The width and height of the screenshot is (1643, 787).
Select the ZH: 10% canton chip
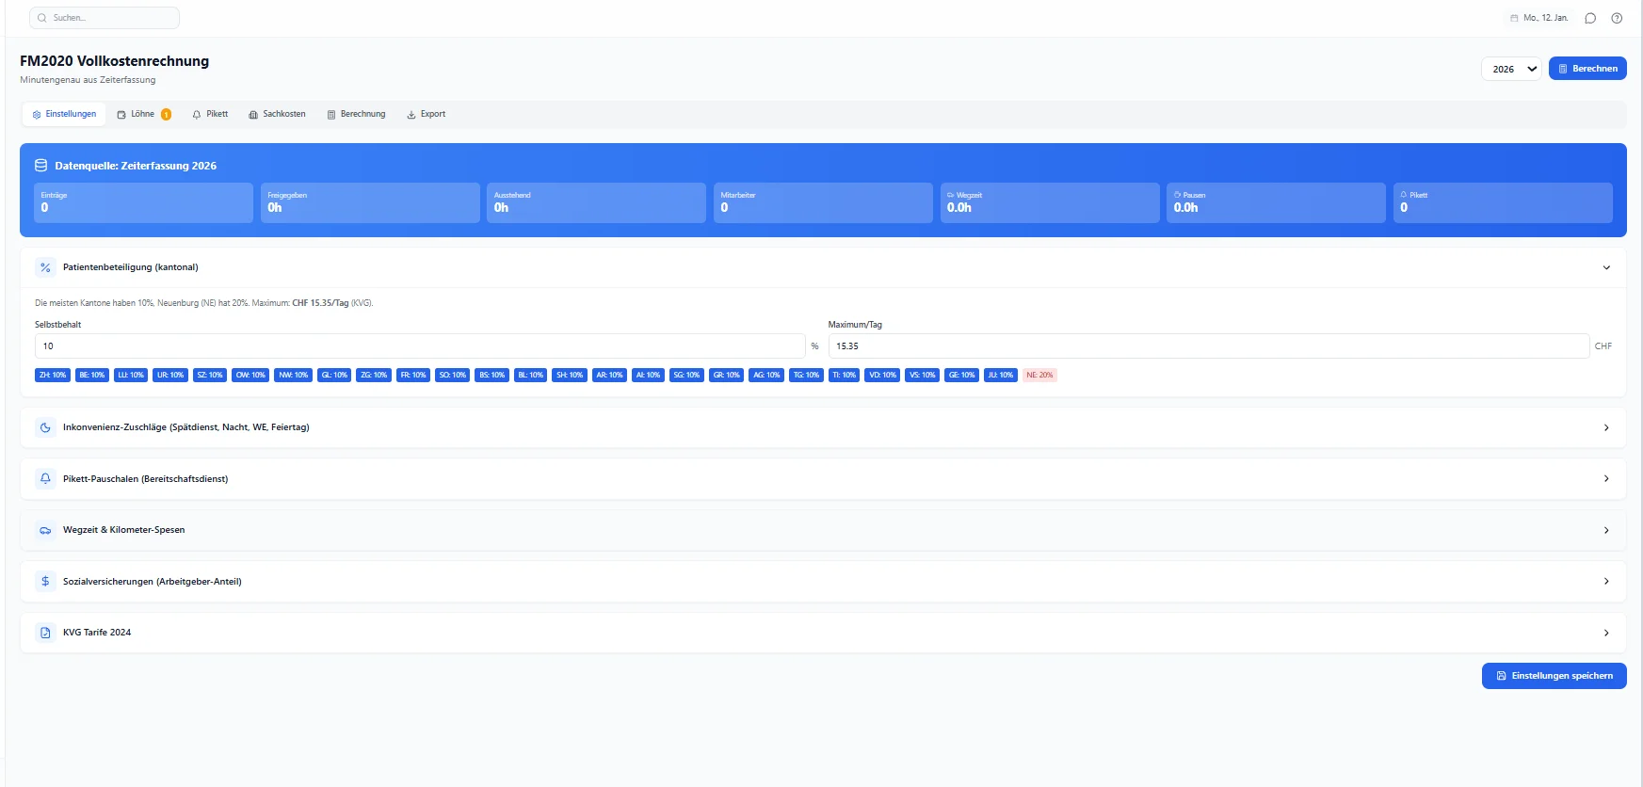pos(53,375)
